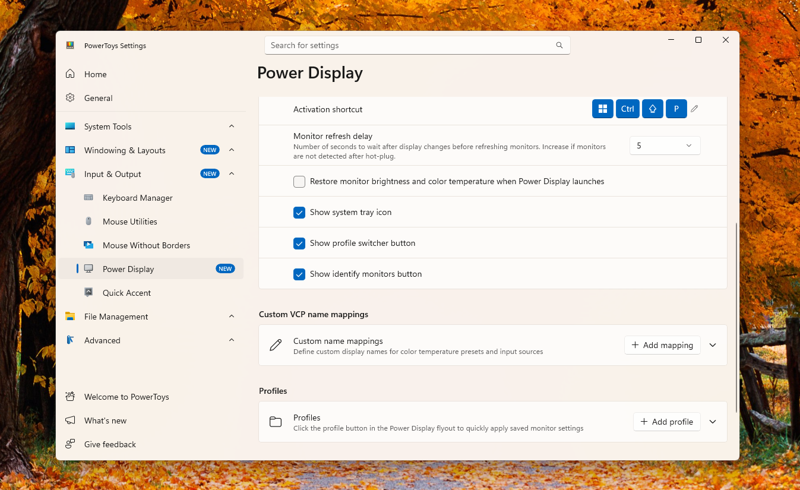Collapse the File Management chevron
The image size is (800, 490).
tap(232, 317)
